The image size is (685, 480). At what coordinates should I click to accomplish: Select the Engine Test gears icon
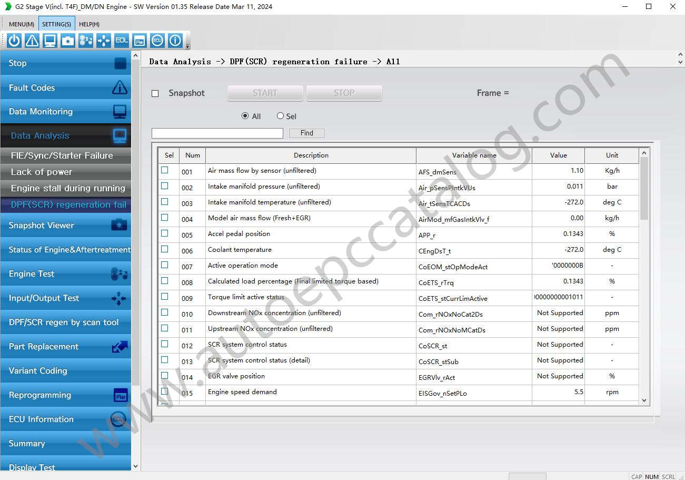click(x=85, y=40)
